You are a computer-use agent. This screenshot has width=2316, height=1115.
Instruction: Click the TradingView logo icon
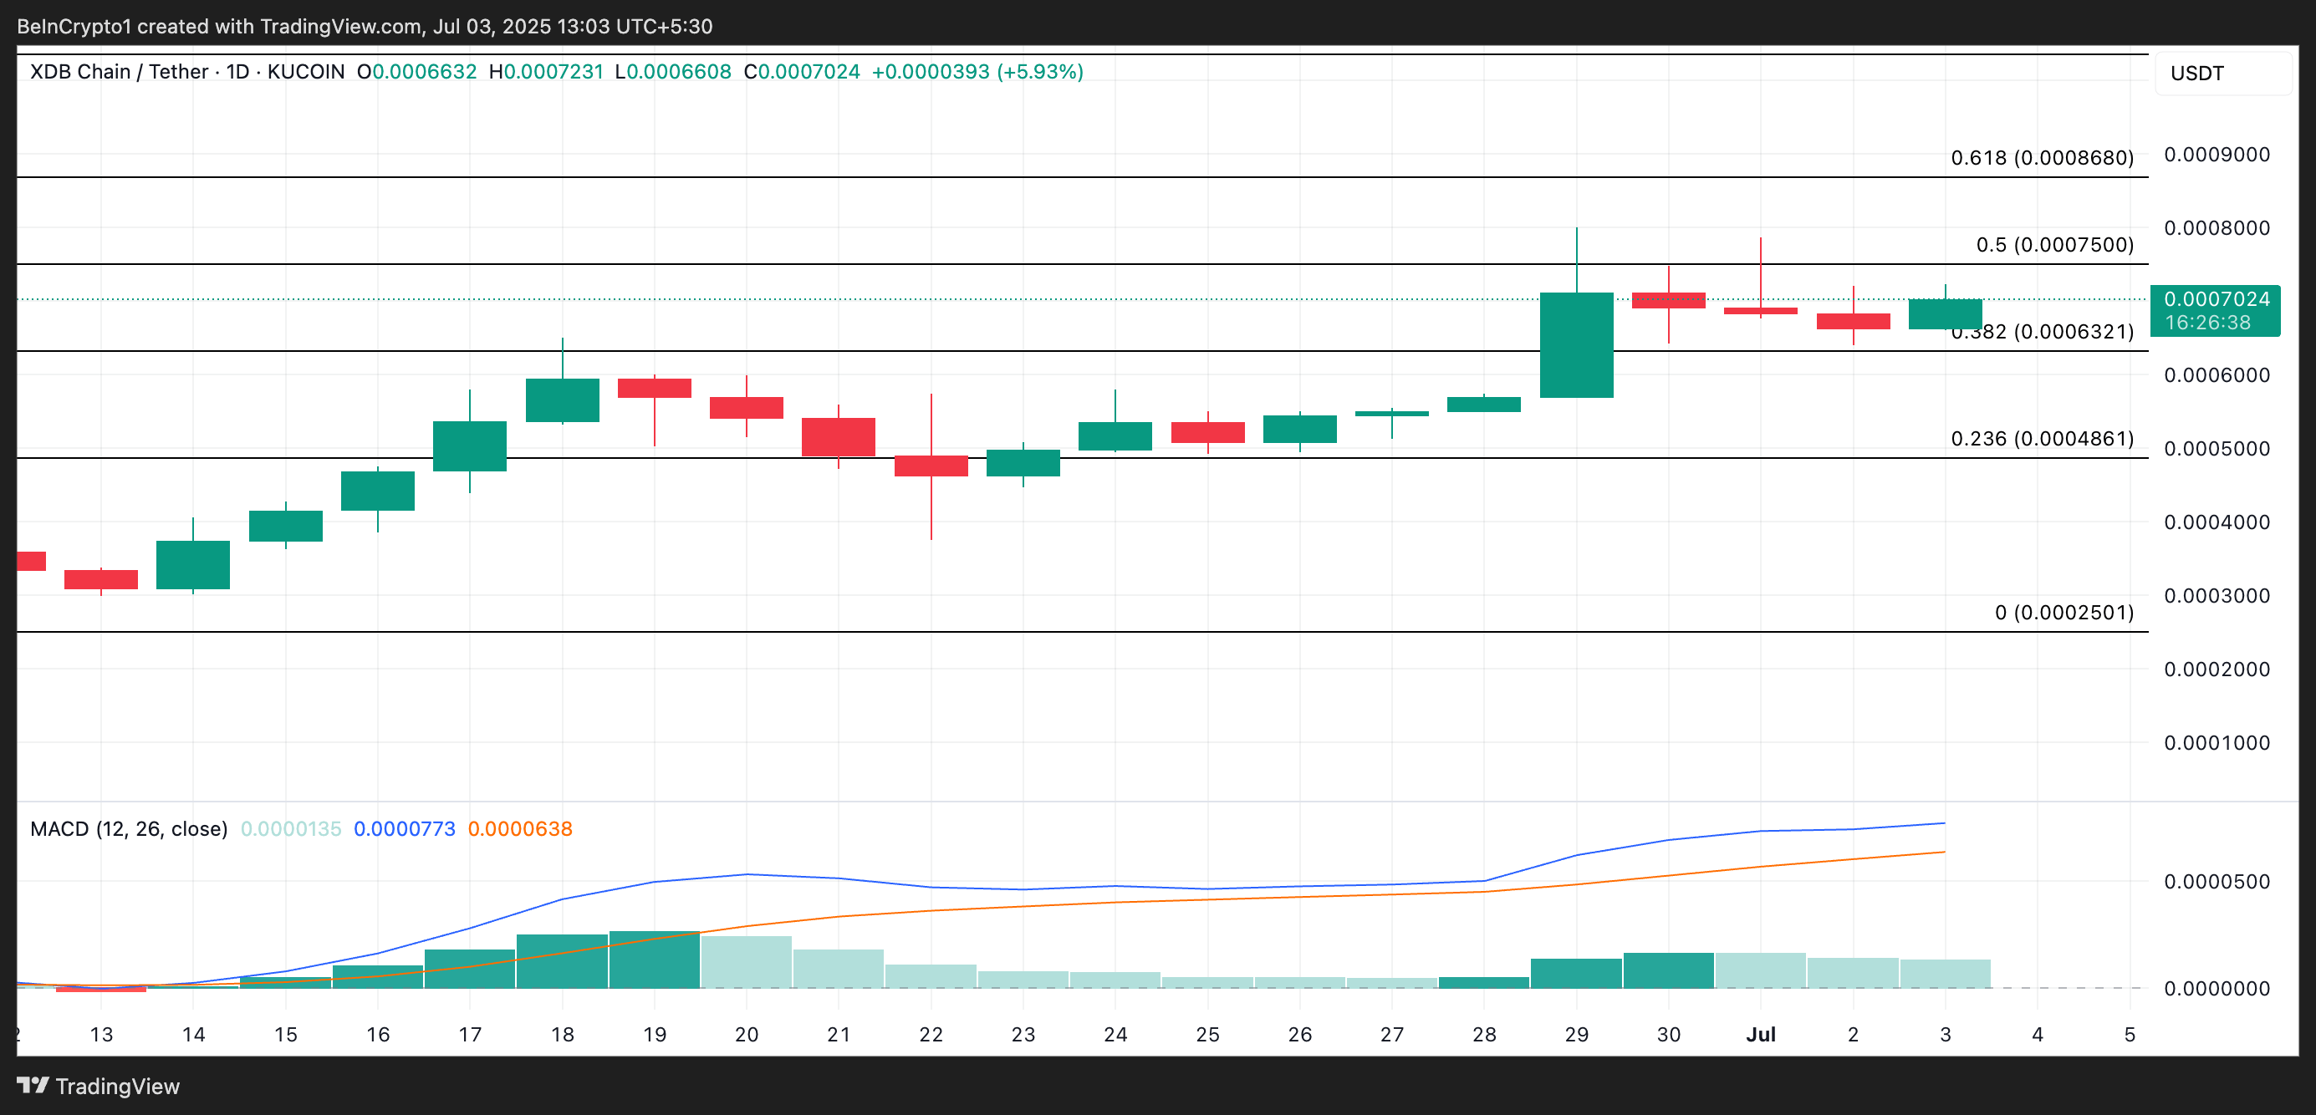(x=33, y=1086)
